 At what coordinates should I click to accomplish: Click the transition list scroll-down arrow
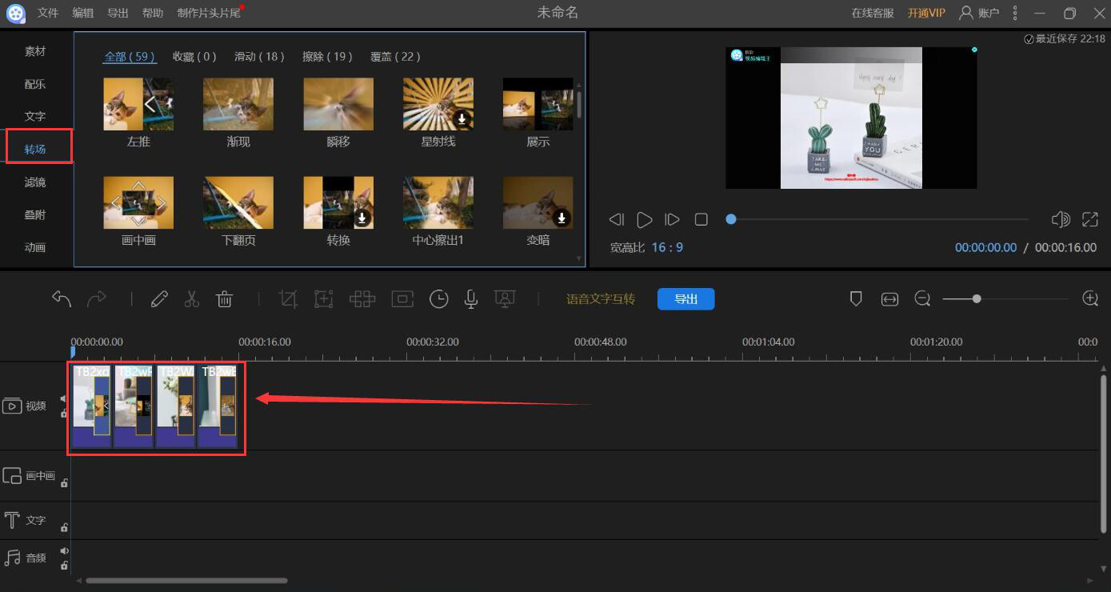coord(579,258)
